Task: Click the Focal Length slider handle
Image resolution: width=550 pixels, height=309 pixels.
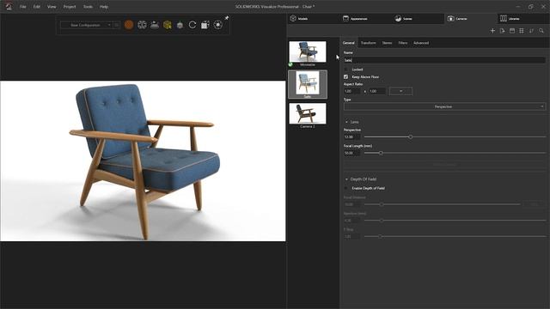Action: pyautogui.click(x=381, y=153)
